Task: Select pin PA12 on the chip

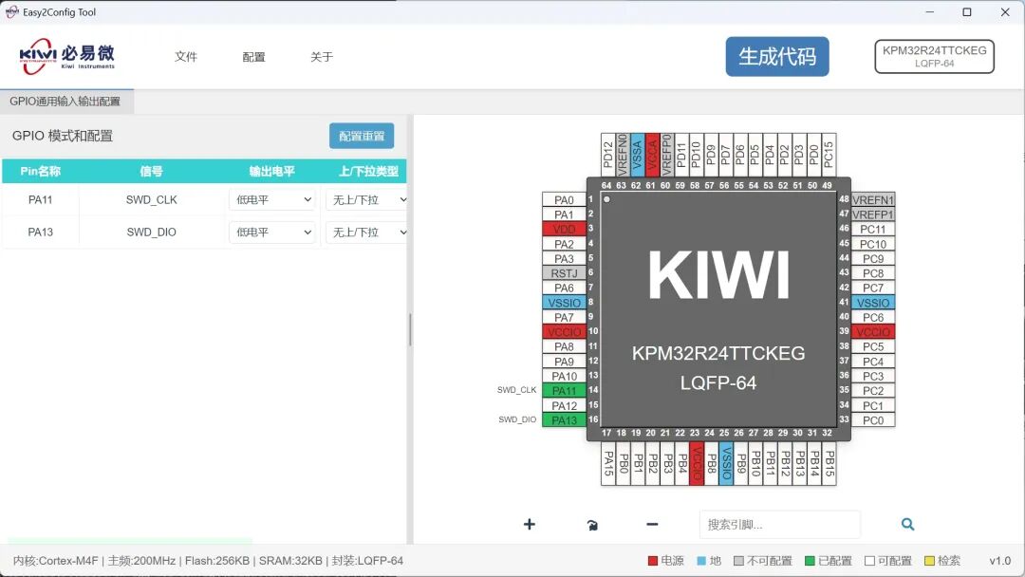Action: tap(564, 406)
